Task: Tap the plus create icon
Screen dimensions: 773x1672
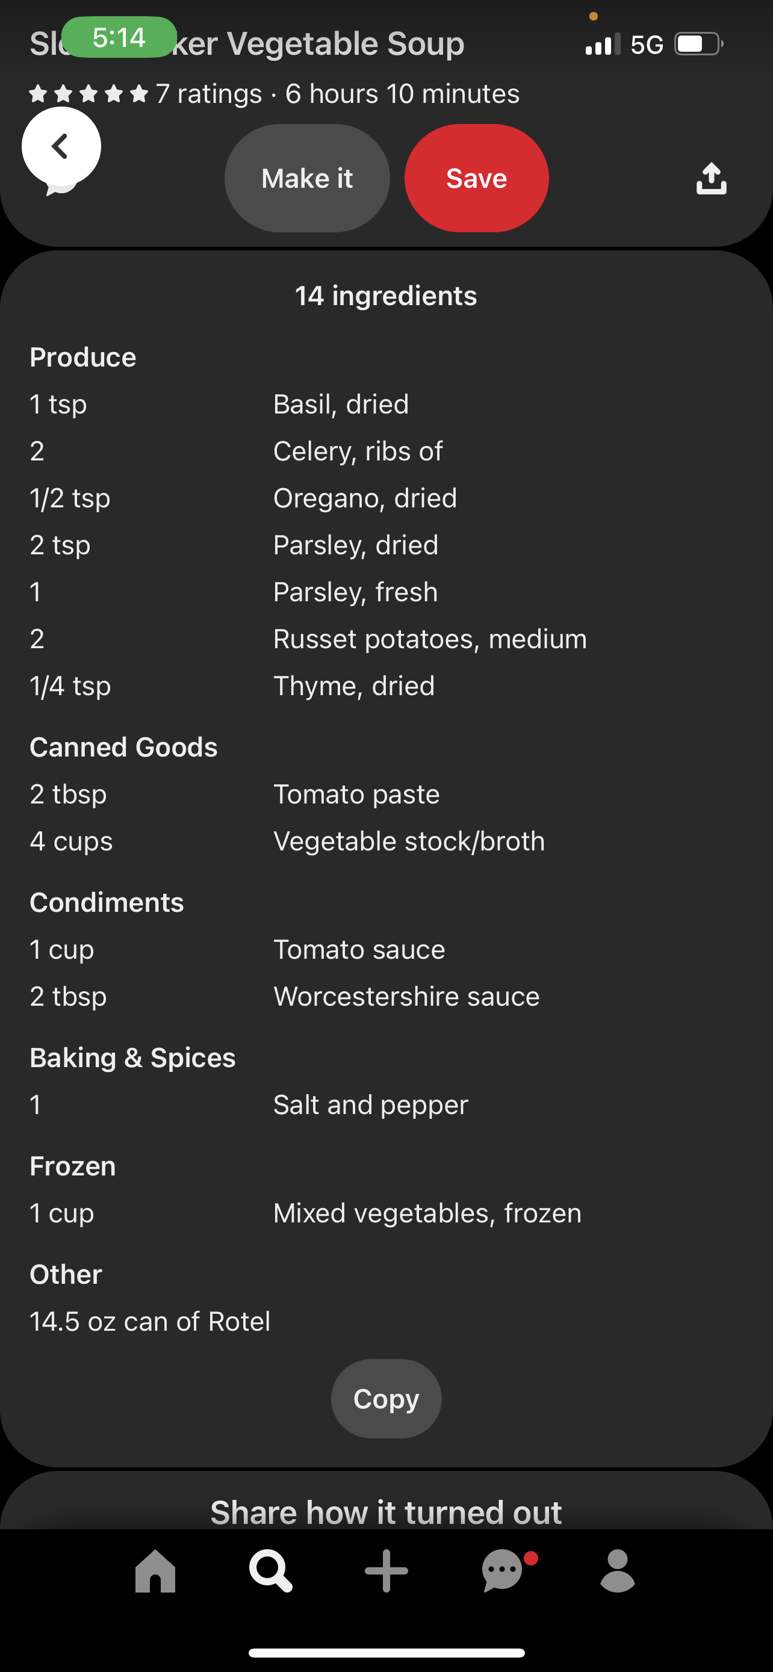Action: coord(386,1570)
